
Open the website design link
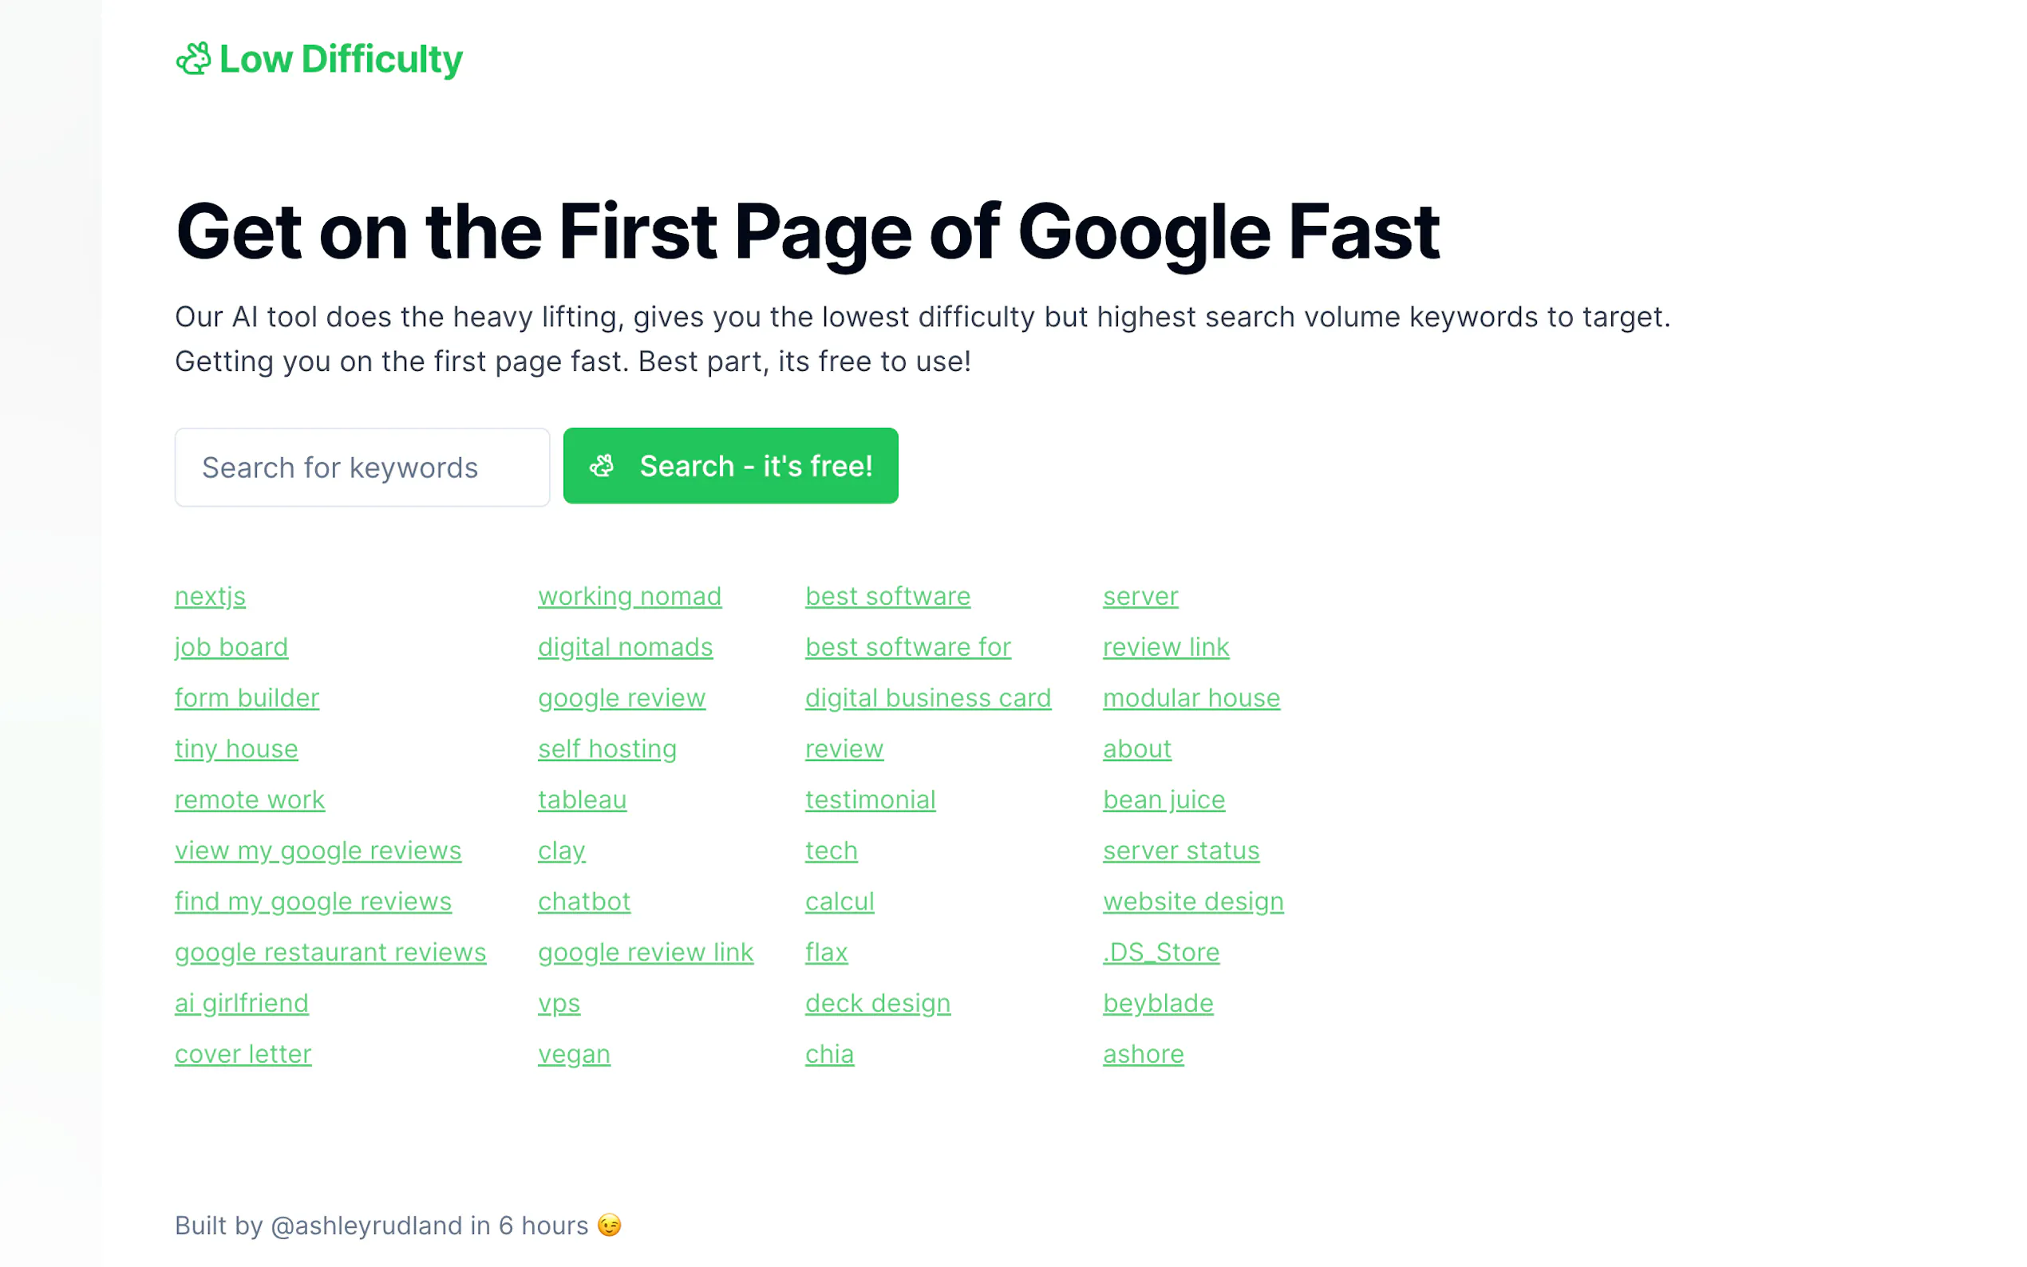pos(1192,902)
